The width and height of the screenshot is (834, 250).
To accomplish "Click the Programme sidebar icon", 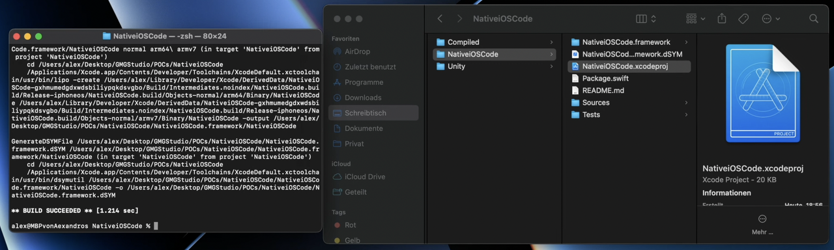I will pyautogui.click(x=337, y=82).
